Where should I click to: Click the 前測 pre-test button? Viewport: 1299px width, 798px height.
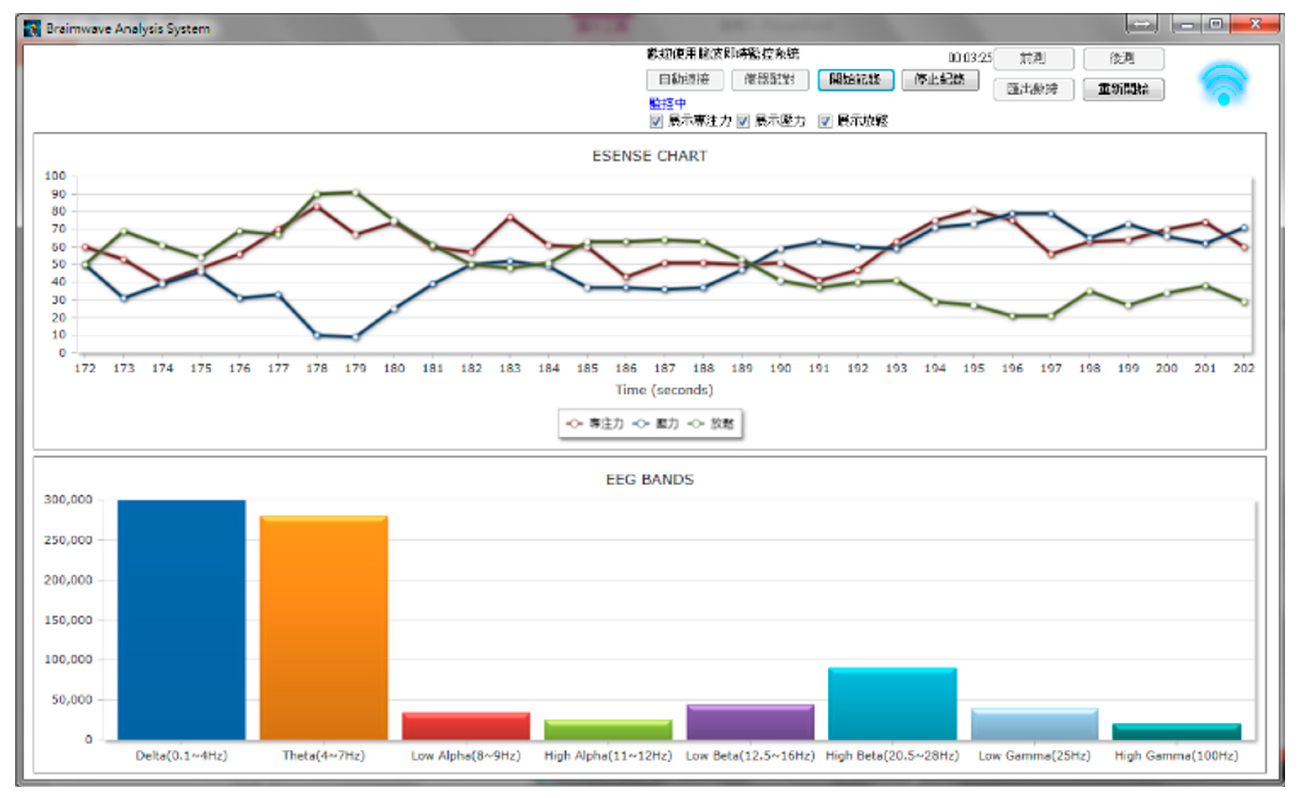tap(1033, 58)
